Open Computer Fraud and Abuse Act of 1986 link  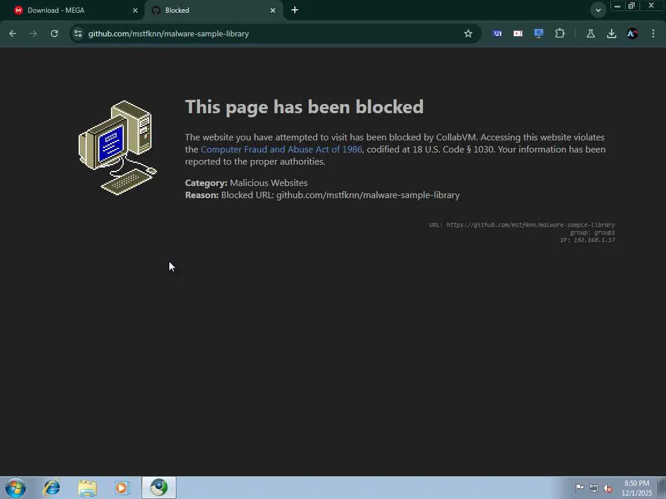(281, 150)
